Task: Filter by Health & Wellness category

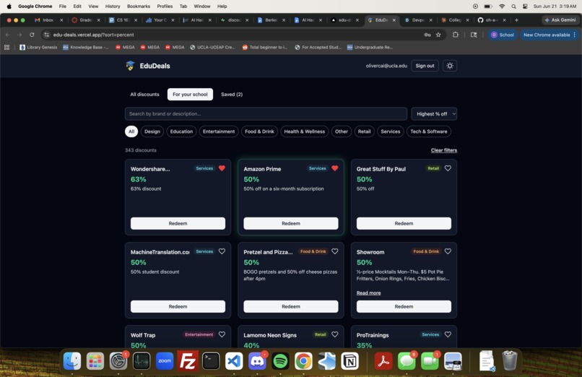Action: [x=305, y=131]
